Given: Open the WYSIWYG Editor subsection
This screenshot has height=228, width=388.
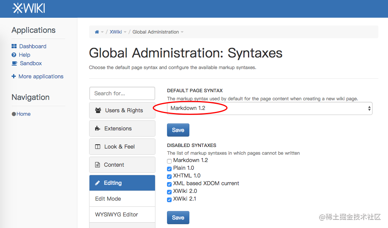Looking at the screenshot, I should [122, 214].
